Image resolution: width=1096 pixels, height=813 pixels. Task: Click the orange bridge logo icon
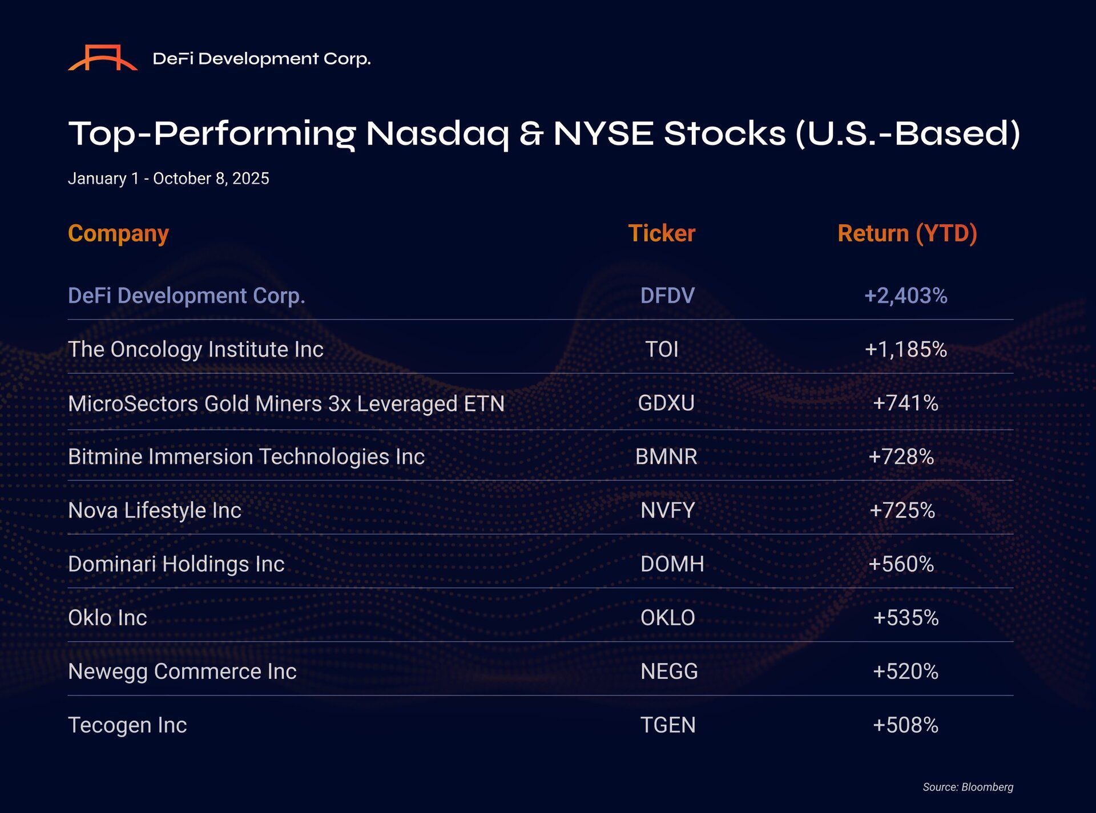point(103,58)
